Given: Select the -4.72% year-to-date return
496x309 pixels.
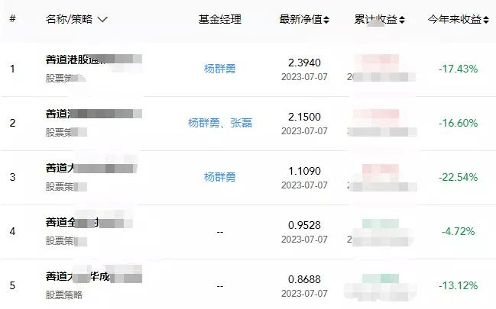Looking at the screenshot, I should coord(459,231).
